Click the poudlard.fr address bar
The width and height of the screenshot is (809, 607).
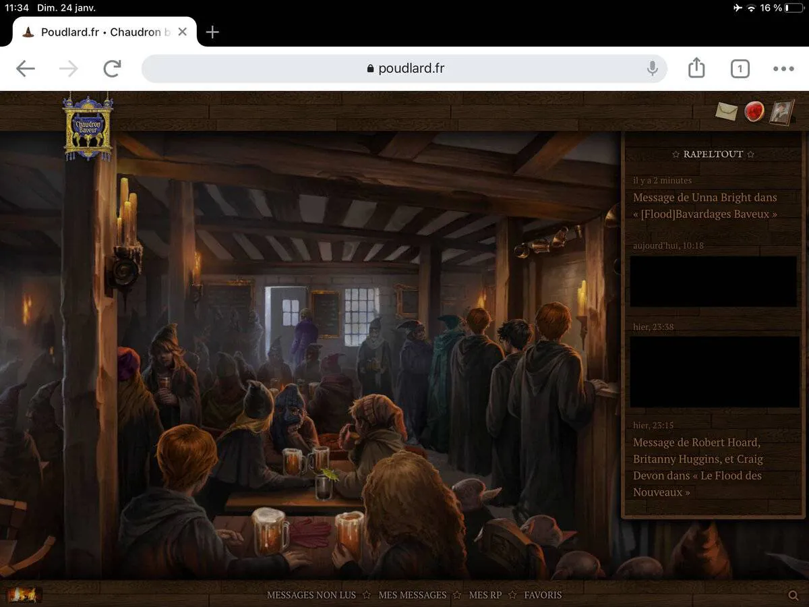[x=404, y=68]
